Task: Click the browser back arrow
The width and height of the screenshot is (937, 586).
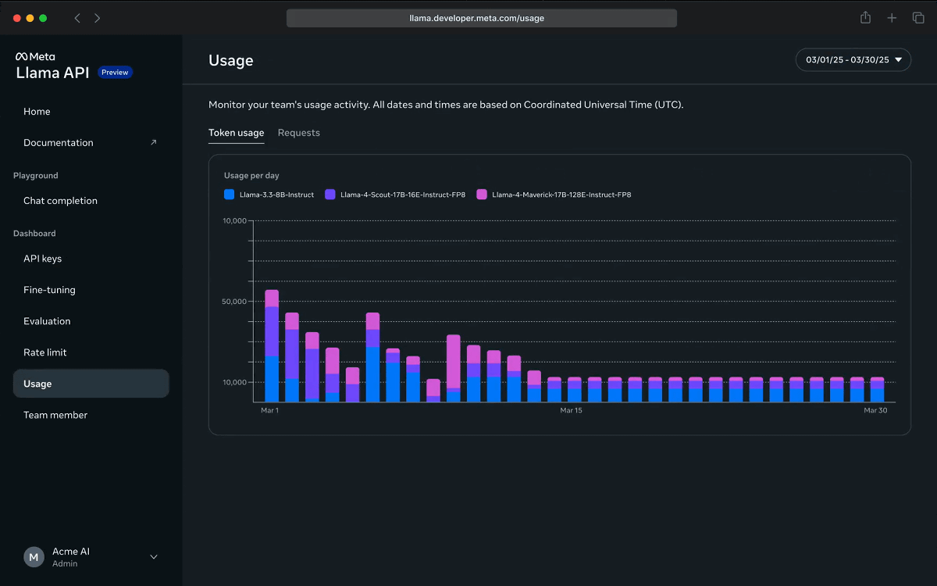Action: pos(77,18)
